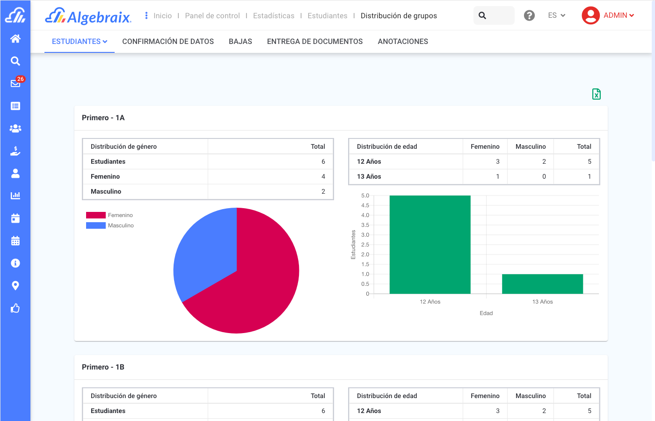Open the location pin sidebar icon
655x421 pixels.
tap(15, 285)
